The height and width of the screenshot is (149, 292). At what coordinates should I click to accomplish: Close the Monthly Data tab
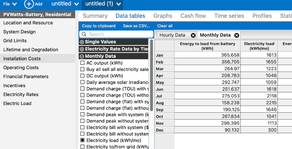(237, 35)
